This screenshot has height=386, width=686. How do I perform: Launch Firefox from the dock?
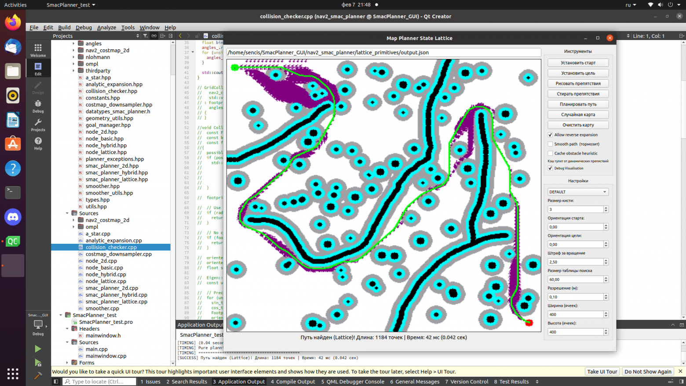(x=13, y=22)
